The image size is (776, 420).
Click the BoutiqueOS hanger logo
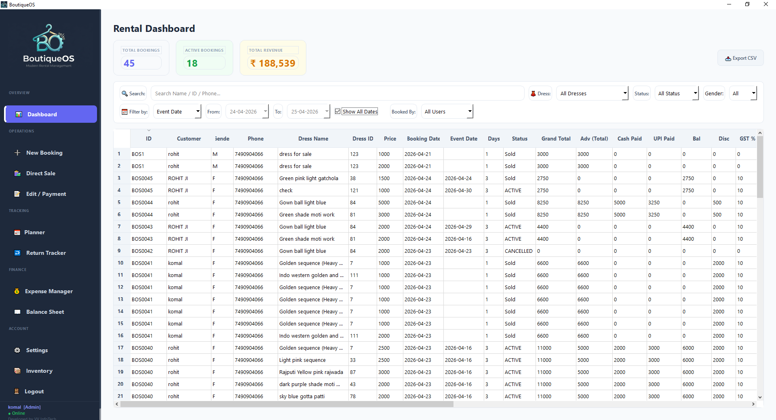pyautogui.click(x=49, y=38)
